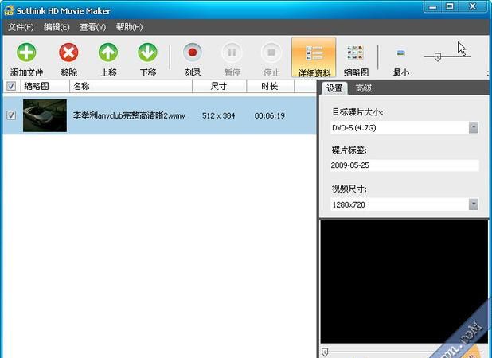The height and width of the screenshot is (358, 492).
Task: Open the 查看(V) menu
Action: (x=92, y=27)
